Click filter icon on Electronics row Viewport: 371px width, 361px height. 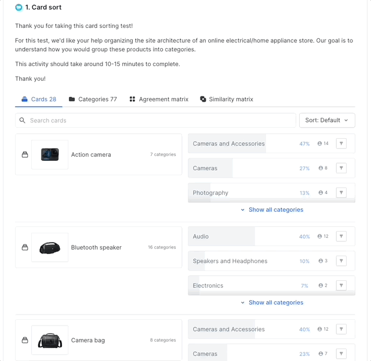point(341,286)
